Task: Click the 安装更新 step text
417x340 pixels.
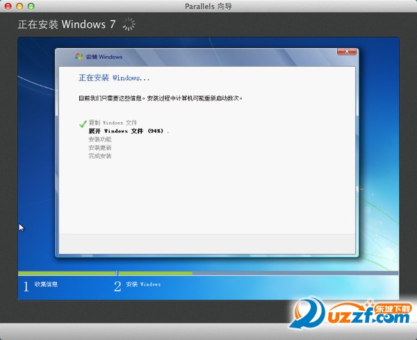Action: [x=99, y=148]
